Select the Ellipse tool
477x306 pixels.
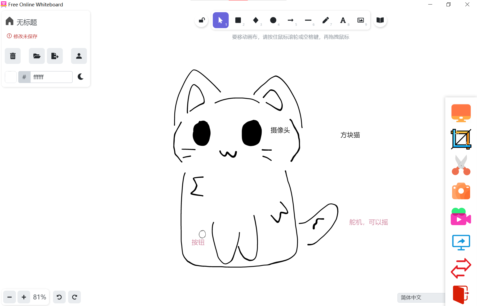pyautogui.click(x=273, y=20)
